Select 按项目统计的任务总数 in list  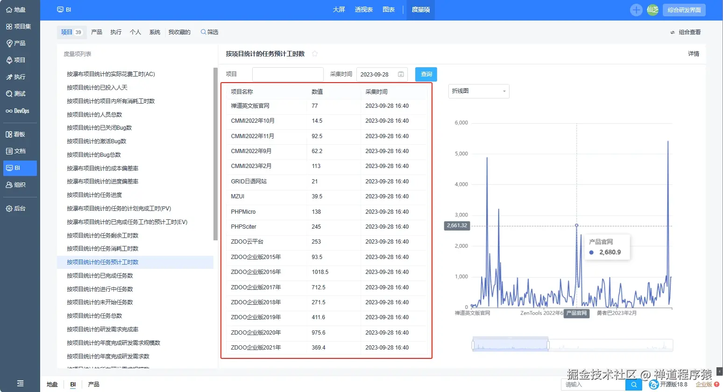(x=94, y=316)
